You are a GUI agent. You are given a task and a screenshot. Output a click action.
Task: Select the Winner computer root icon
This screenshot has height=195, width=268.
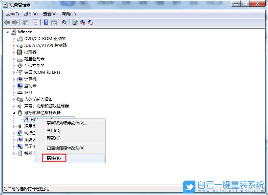point(13,32)
